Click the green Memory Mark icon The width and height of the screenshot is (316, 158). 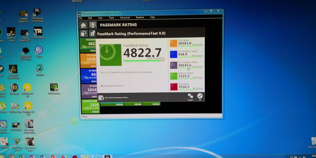click(174, 76)
